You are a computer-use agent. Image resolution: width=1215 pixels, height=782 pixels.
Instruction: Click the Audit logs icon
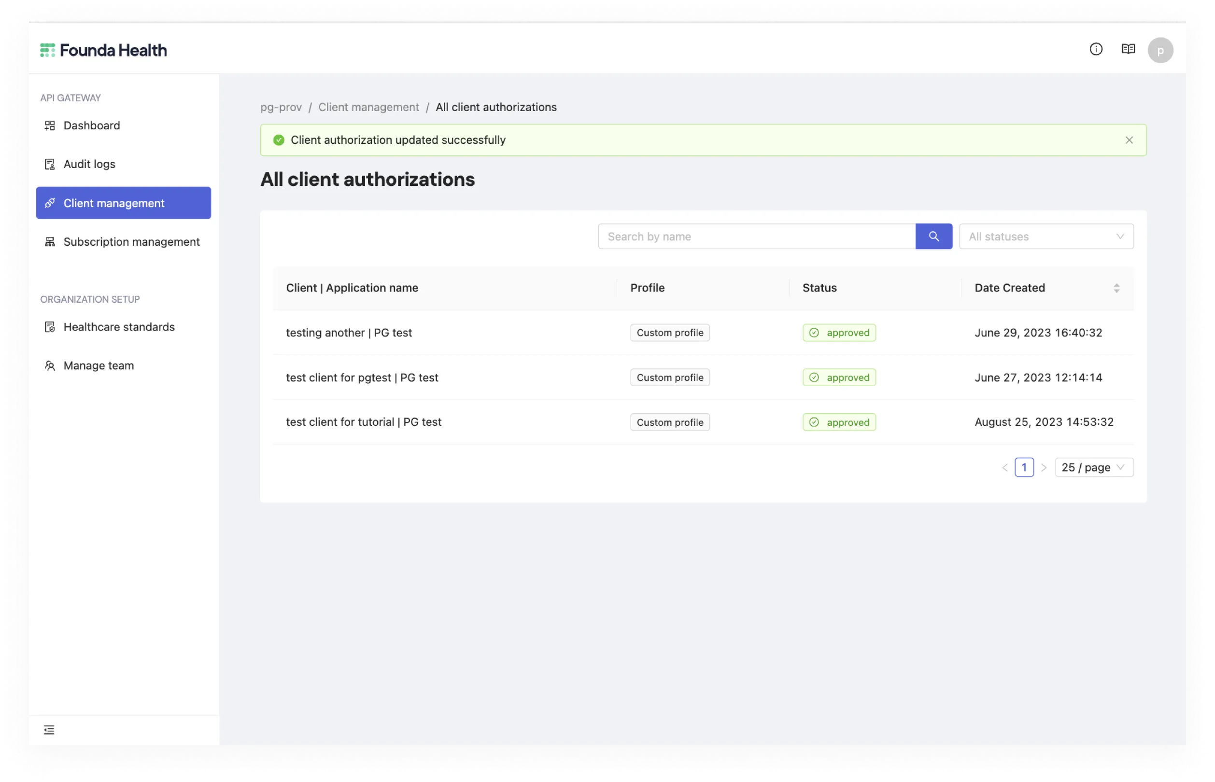click(x=50, y=164)
